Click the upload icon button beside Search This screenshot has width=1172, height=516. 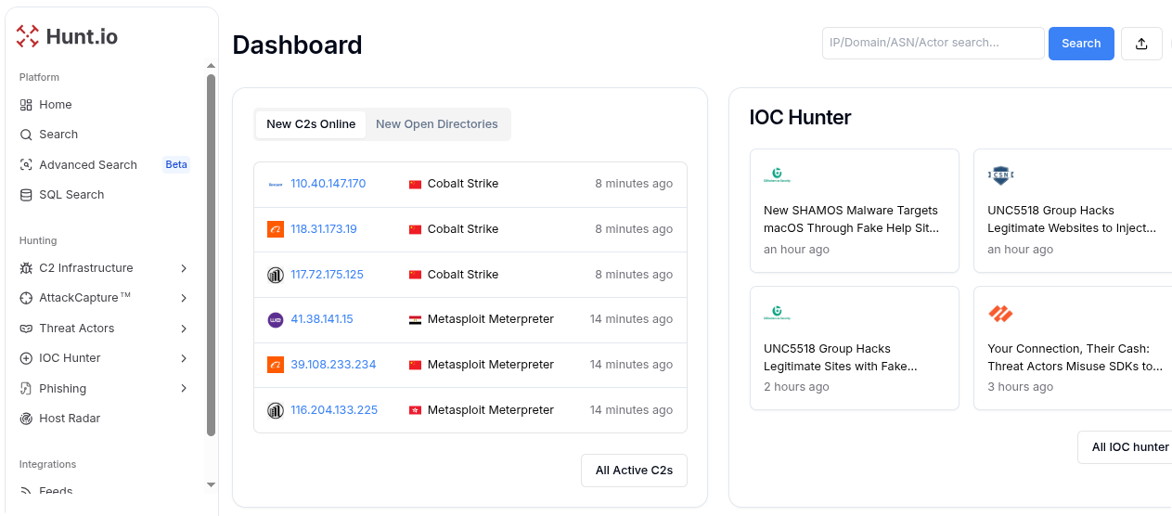(1141, 44)
